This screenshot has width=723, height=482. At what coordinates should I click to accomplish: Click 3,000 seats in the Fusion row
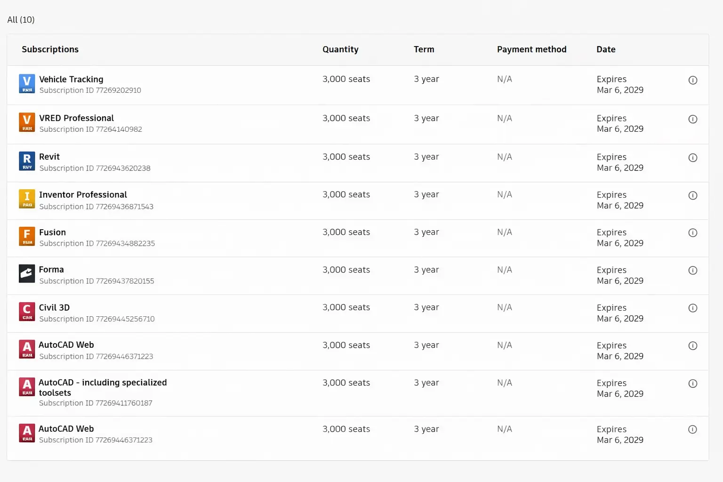346,232
